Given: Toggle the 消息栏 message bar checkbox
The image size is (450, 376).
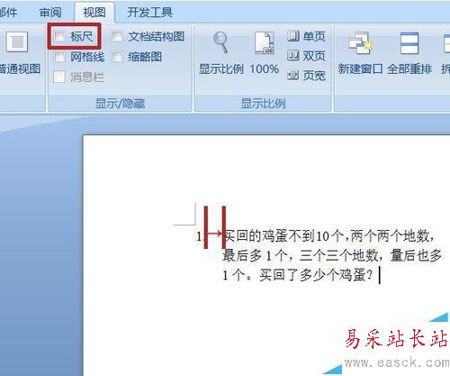Looking at the screenshot, I should (x=59, y=77).
